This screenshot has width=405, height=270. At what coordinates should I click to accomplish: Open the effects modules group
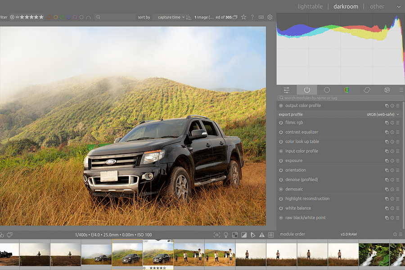pos(386,90)
